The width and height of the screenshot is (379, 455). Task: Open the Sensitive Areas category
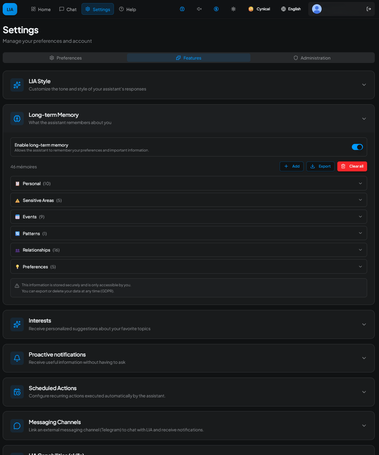click(x=189, y=200)
